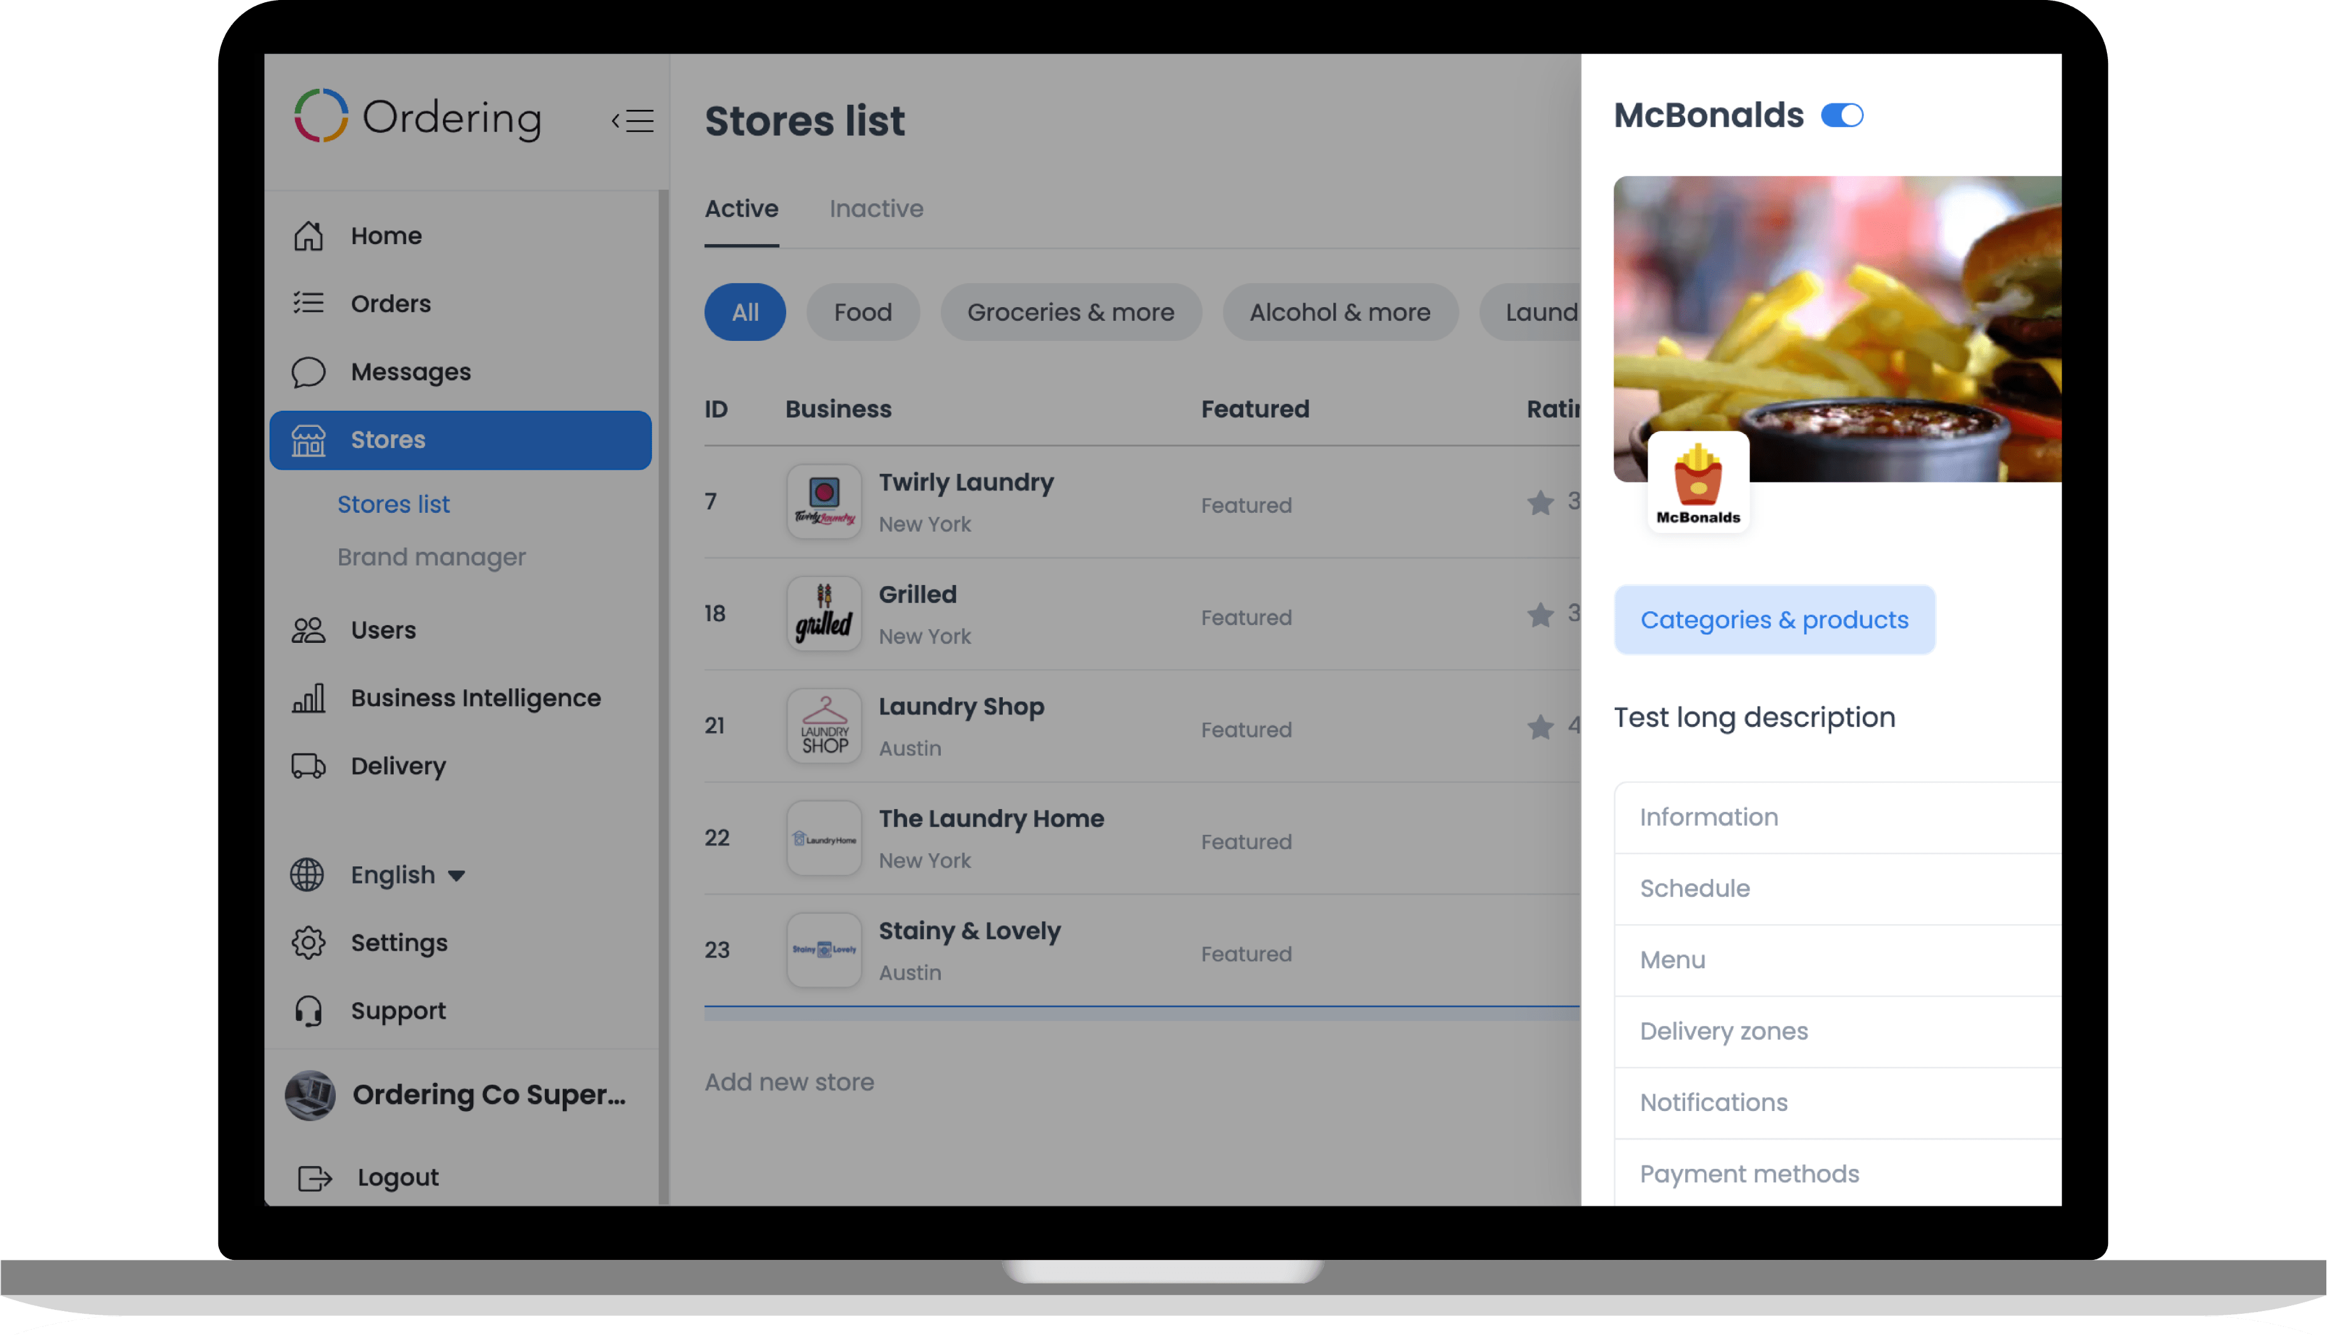Select the Stores sidebar item

[460, 439]
